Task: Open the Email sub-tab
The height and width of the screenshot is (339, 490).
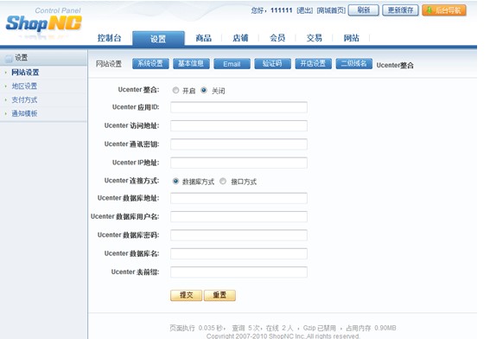Action: (x=232, y=63)
